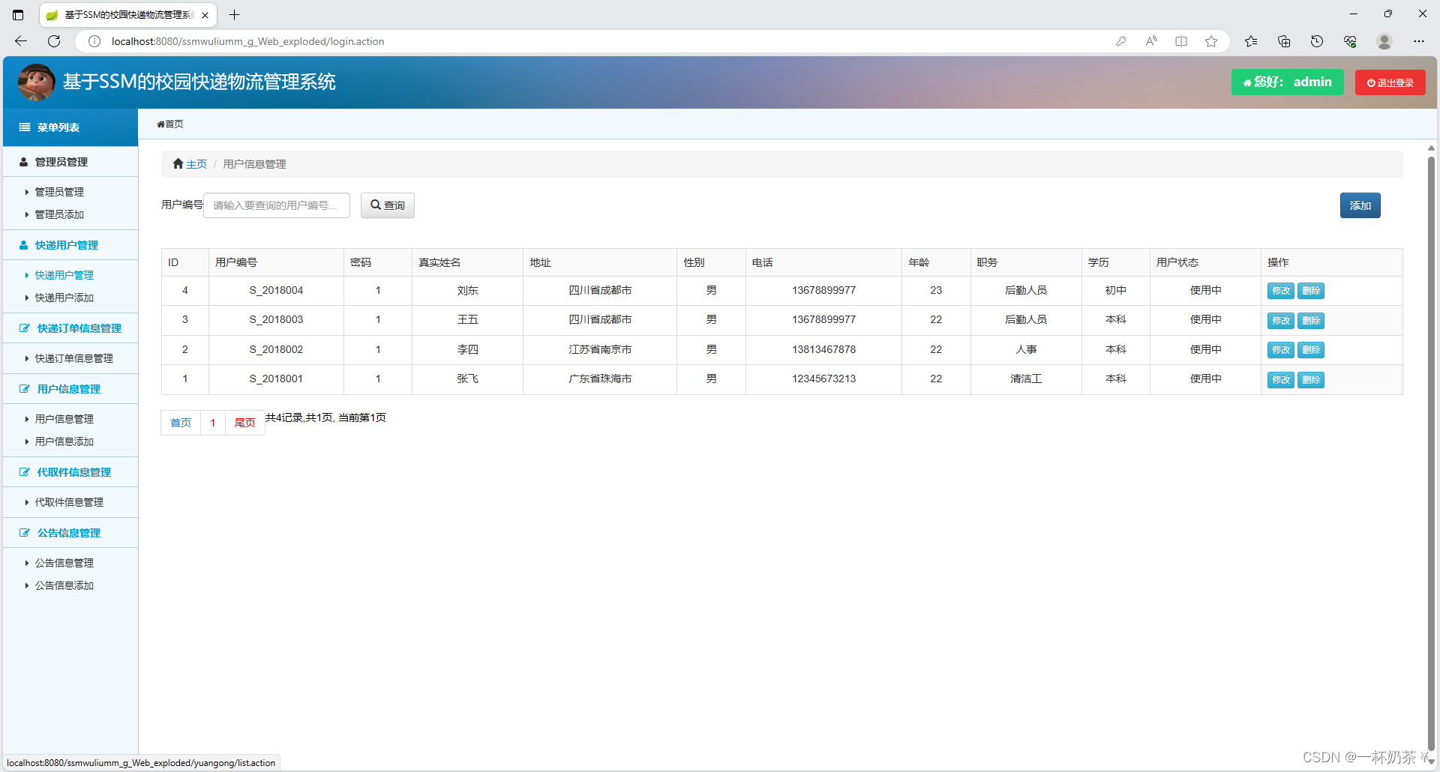This screenshot has width=1440, height=772.
Task: Open browser settings and more menu
Action: pos(1419,41)
